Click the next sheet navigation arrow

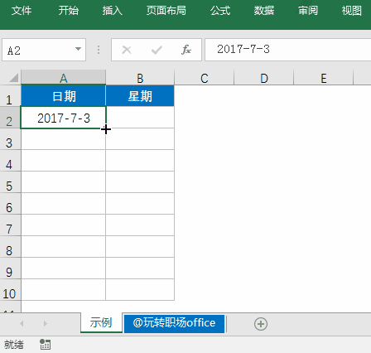pos(46,323)
